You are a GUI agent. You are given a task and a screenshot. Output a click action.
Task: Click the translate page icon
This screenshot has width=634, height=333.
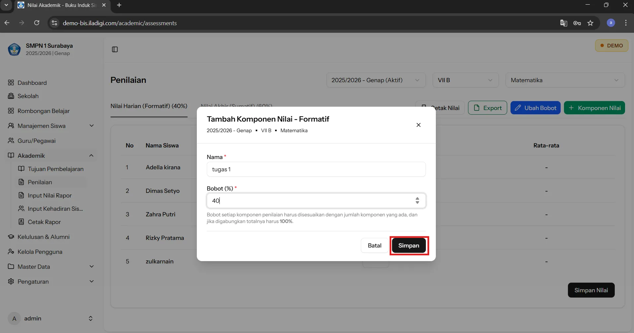tap(564, 23)
